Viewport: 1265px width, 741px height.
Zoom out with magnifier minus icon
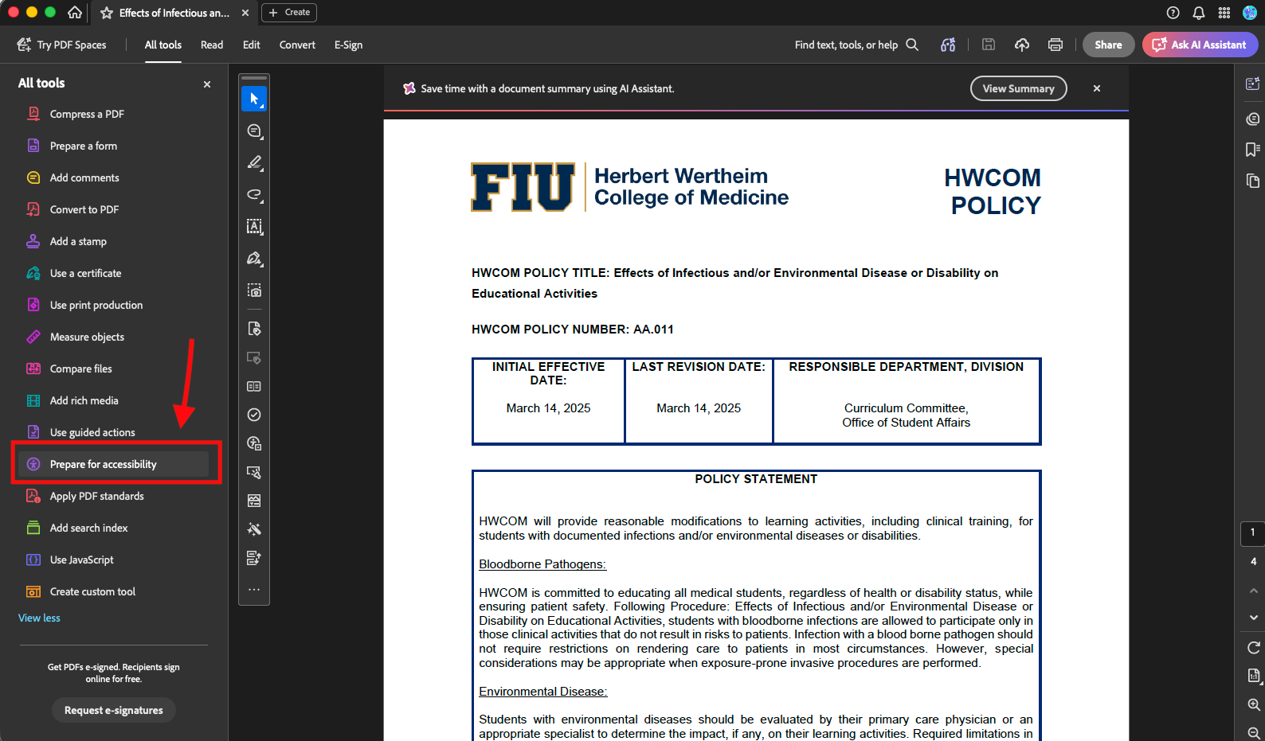coord(1254,733)
